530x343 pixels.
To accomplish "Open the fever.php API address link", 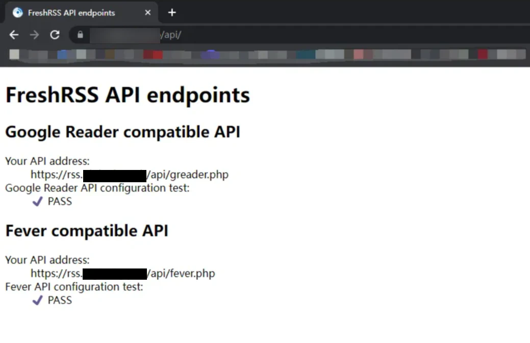I will pyautogui.click(x=123, y=273).
